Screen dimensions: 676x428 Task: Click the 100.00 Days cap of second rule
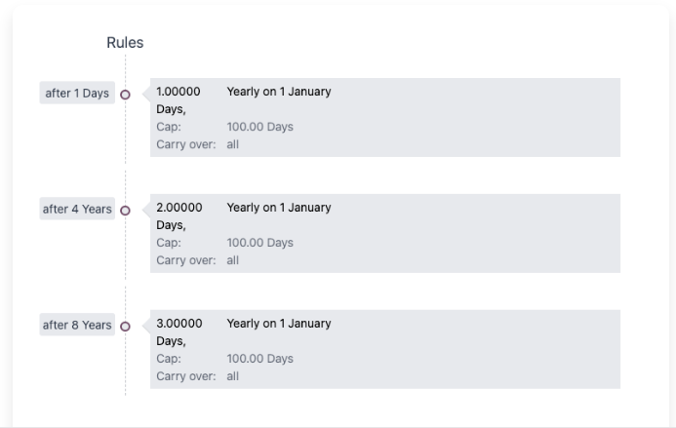pos(259,243)
